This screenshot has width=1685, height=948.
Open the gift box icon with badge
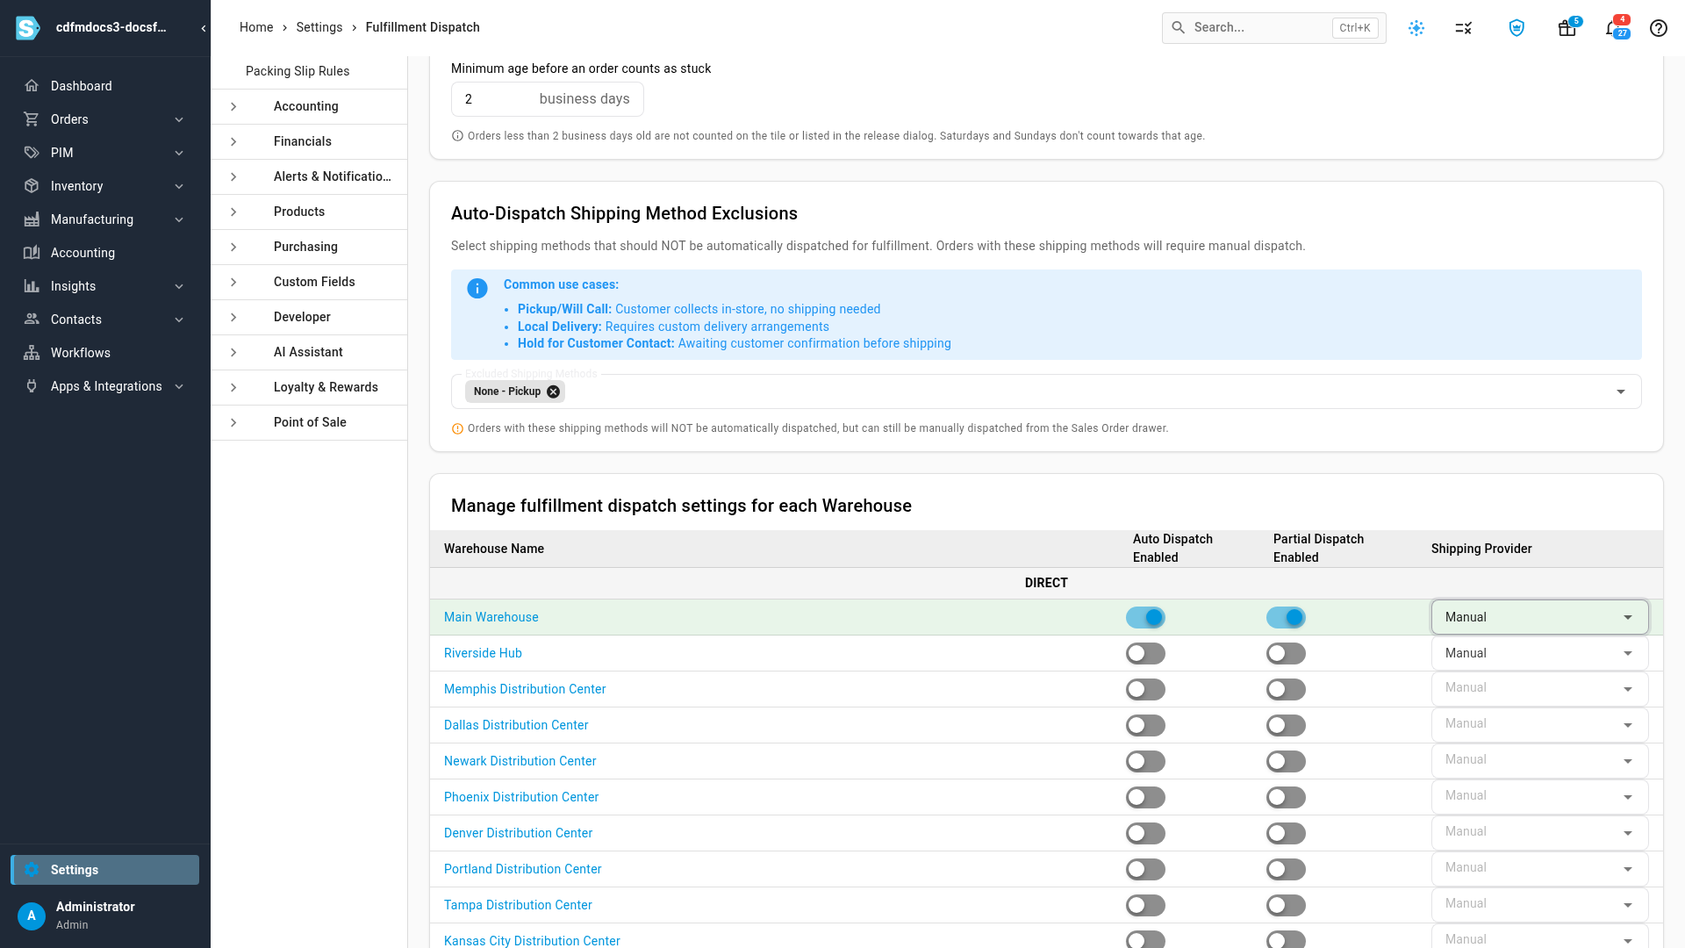click(1567, 28)
